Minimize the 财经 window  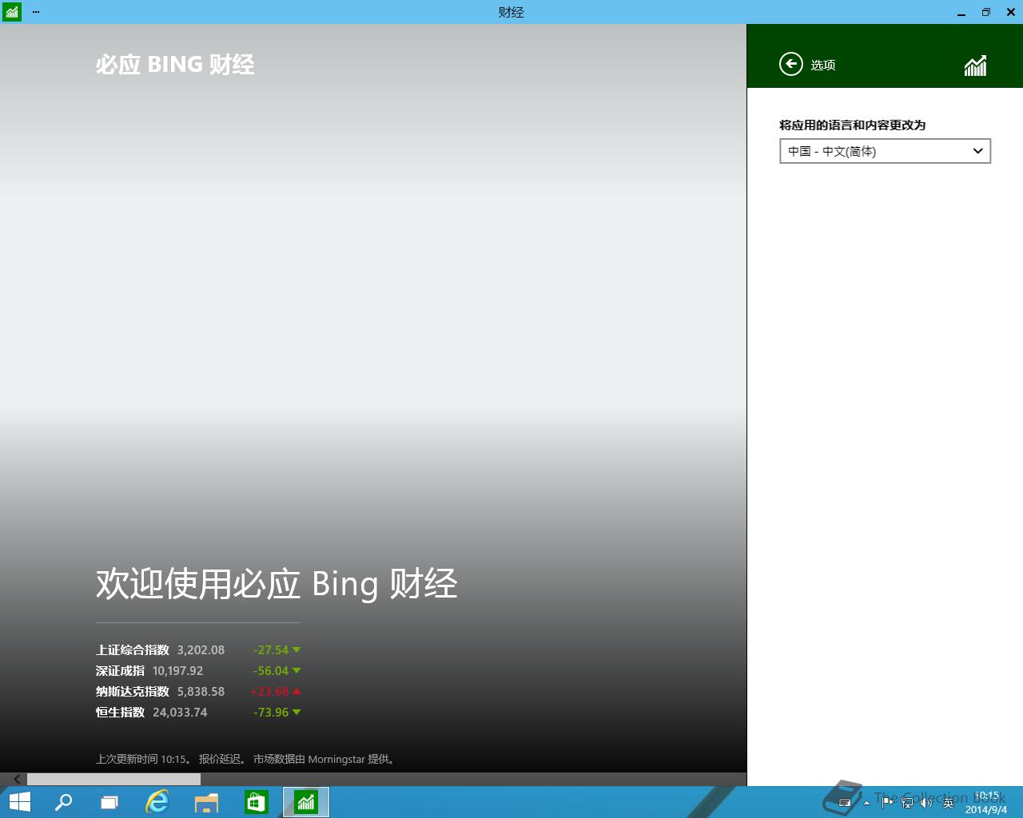click(961, 12)
